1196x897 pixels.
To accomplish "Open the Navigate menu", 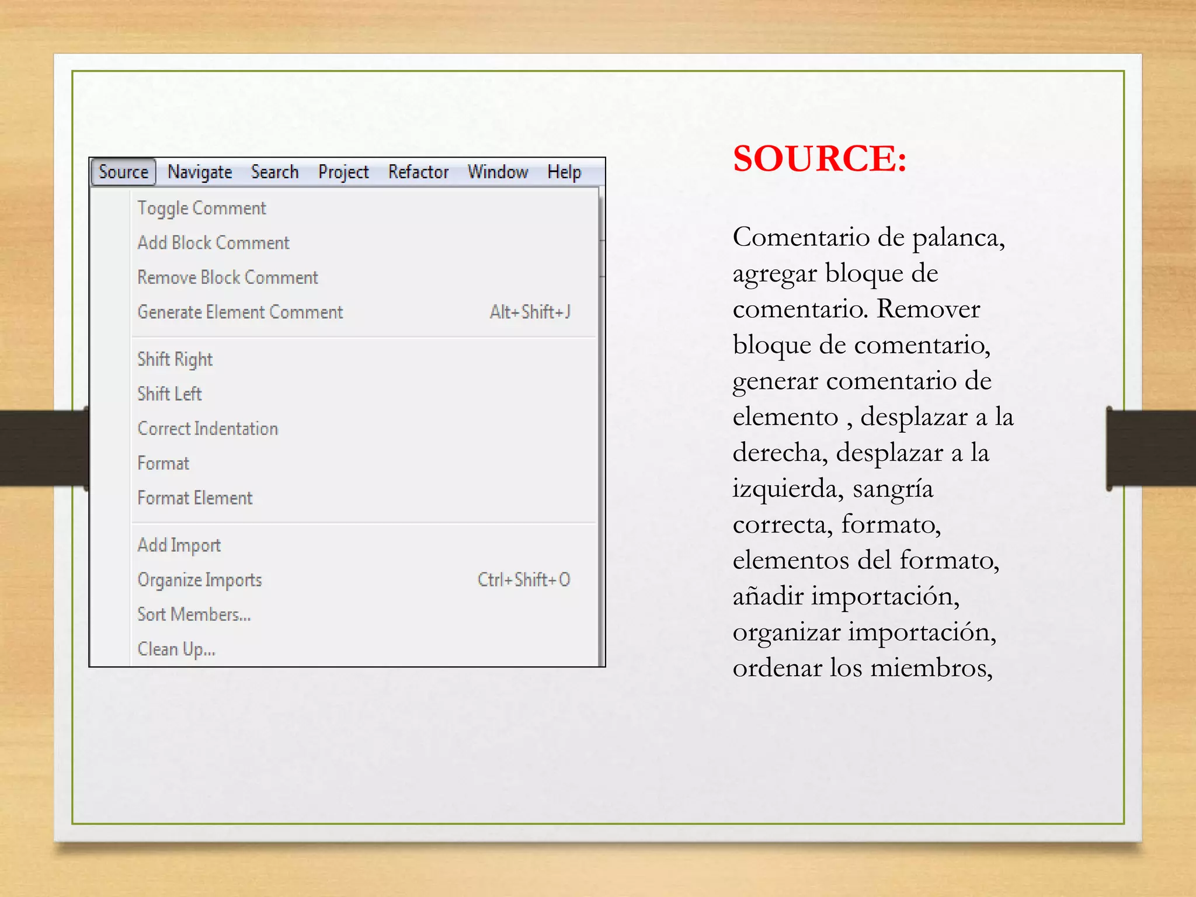I will pyautogui.click(x=200, y=172).
